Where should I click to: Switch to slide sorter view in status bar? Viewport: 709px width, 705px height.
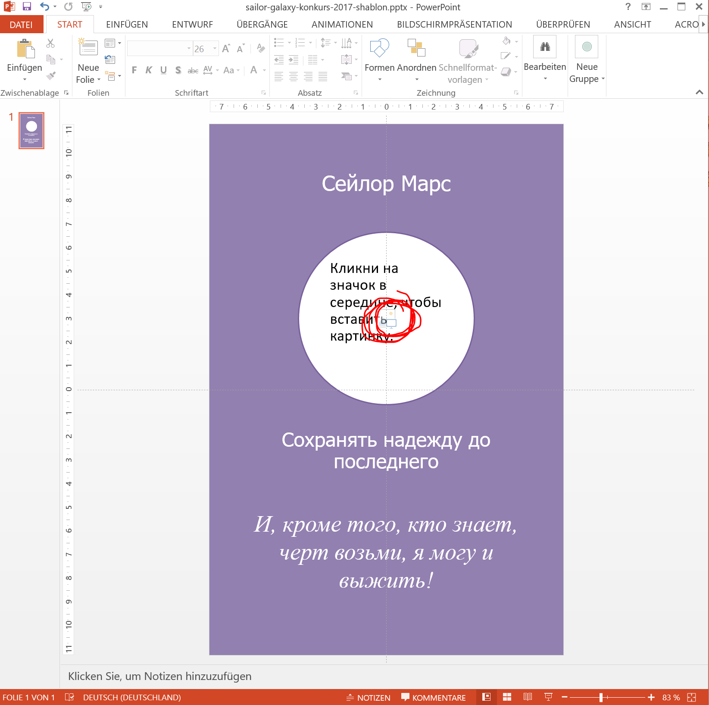[507, 697]
